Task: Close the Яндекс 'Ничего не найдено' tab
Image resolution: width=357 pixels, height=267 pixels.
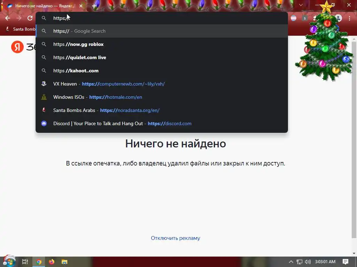Action: (x=81, y=6)
